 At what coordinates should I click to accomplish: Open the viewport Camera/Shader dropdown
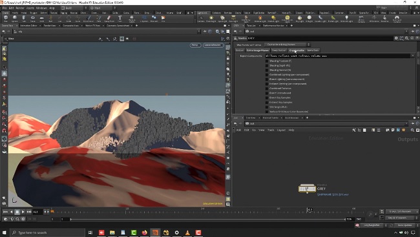click(x=213, y=45)
